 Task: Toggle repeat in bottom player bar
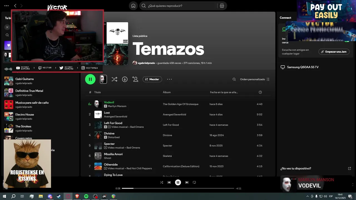point(194,182)
